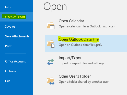Open the Print page
Viewport: 127px width, 95px height.
coord(8,46)
